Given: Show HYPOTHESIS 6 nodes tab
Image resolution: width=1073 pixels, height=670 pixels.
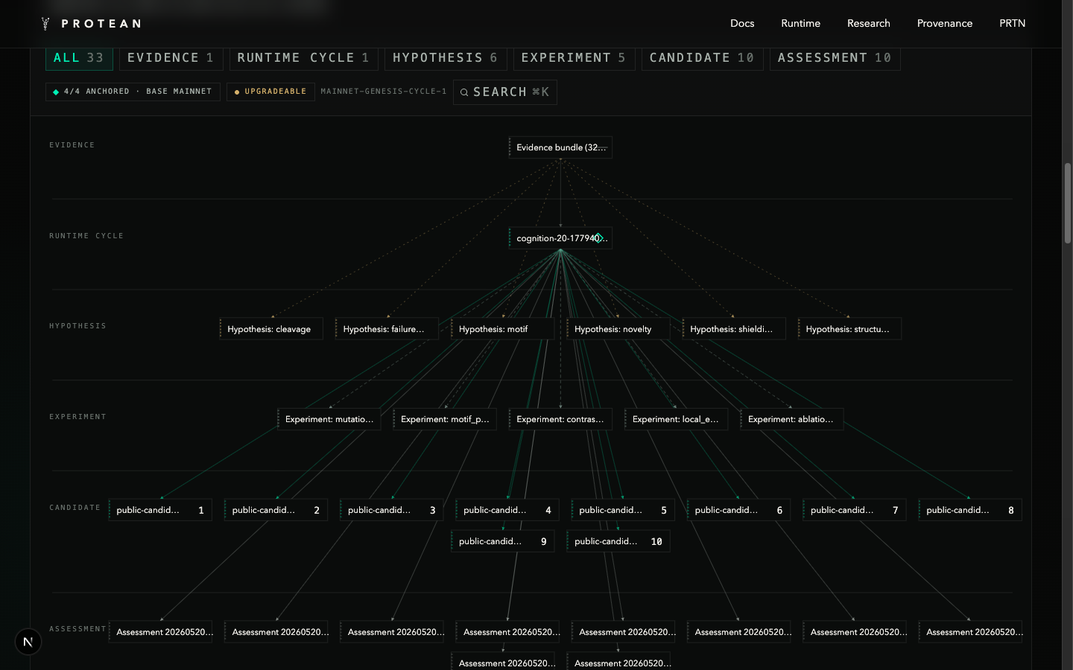Looking at the screenshot, I should [x=446, y=58].
